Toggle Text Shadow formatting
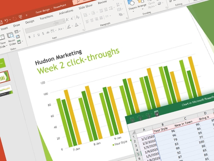 [x=43, y=33]
